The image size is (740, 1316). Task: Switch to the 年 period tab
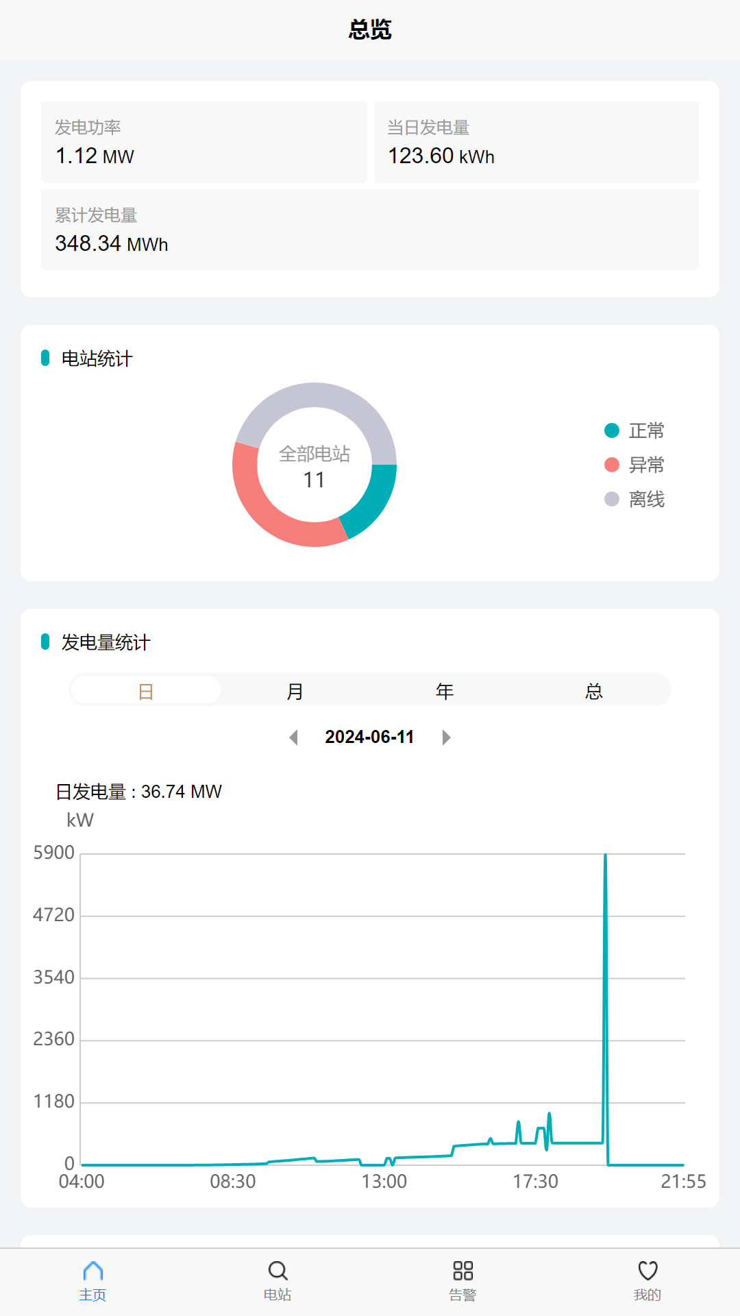(445, 691)
